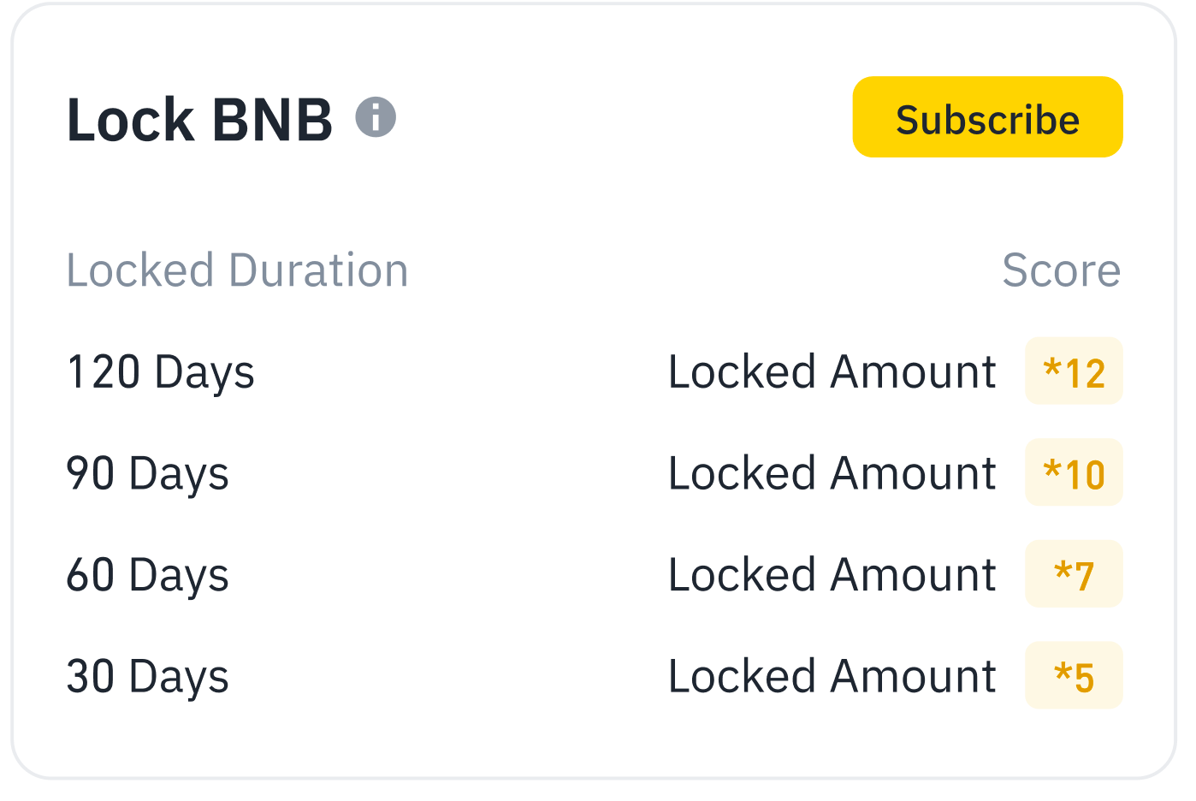Image resolution: width=1196 pixels, height=801 pixels.
Task: Select the Locked Duration column header
Action: pos(237,270)
